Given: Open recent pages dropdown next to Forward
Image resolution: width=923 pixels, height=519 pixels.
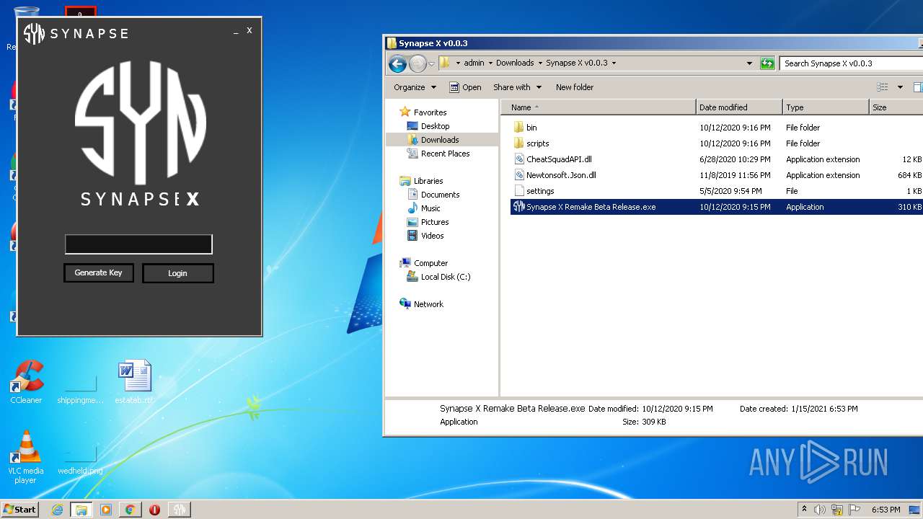Looking at the screenshot, I should click(x=431, y=63).
